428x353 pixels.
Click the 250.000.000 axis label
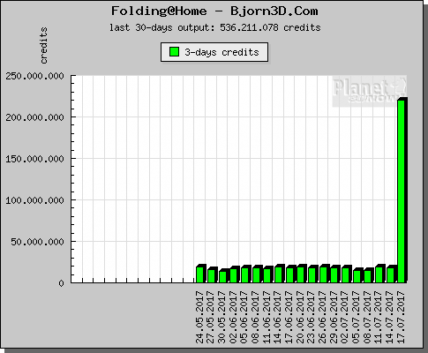(34, 76)
